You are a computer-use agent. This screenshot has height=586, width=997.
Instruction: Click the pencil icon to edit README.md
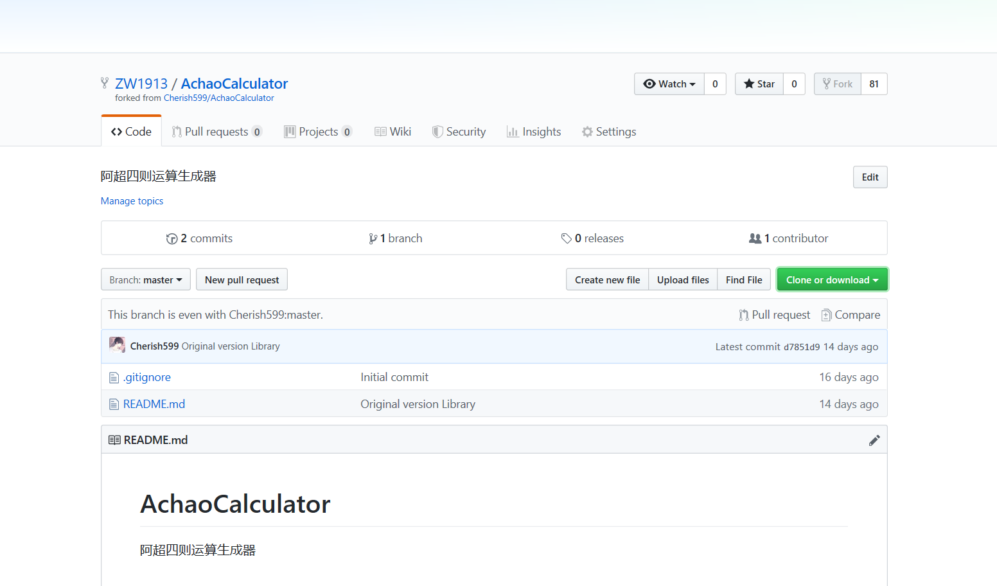pyautogui.click(x=874, y=440)
